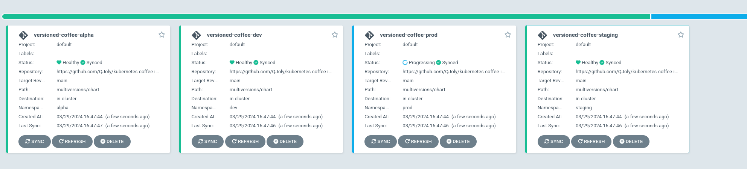Click the Healthy heart icon on versioned-coffee-alpha
Image resolution: width=747 pixels, height=169 pixels.
coord(59,63)
